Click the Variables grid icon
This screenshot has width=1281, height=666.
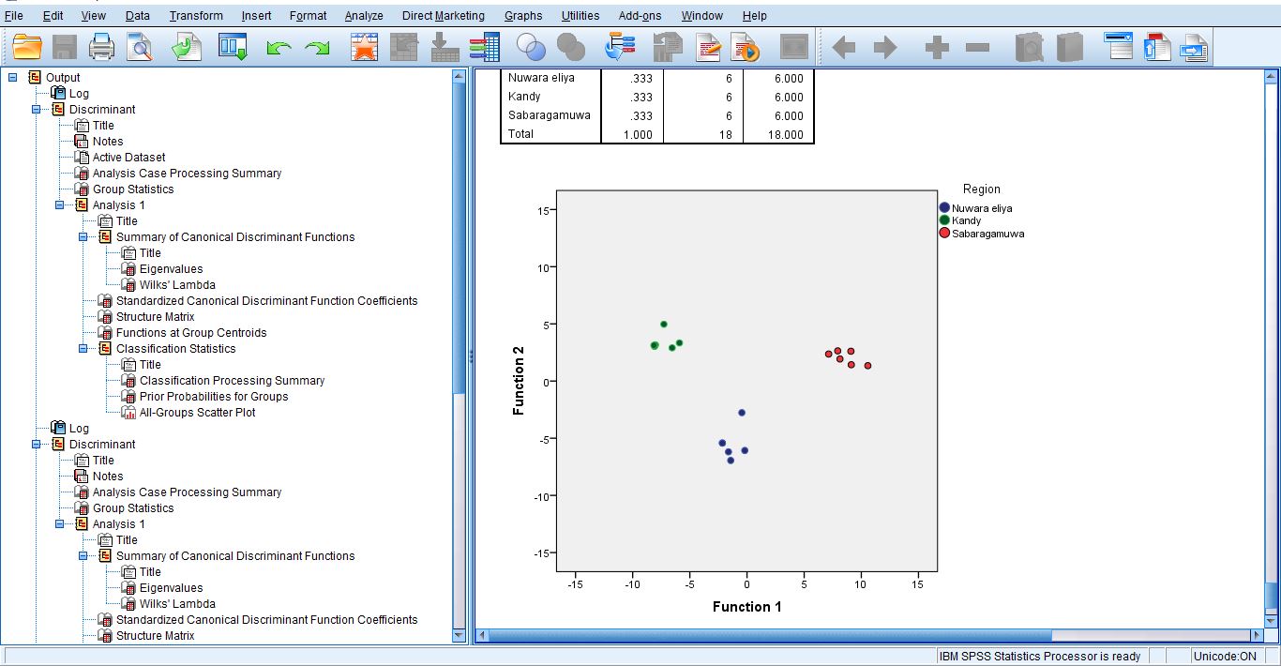pos(485,47)
